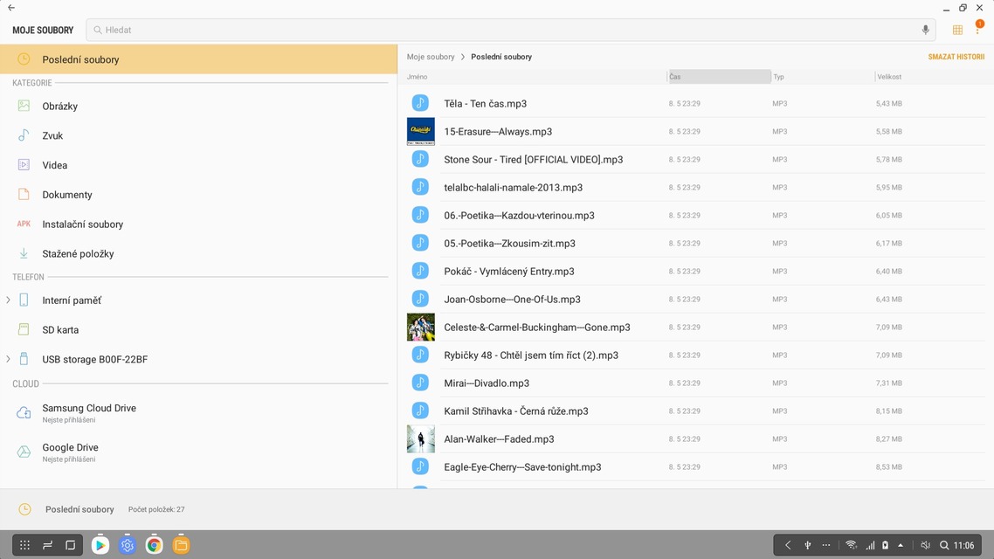Open the Obrázky category
994x559 pixels.
point(59,107)
